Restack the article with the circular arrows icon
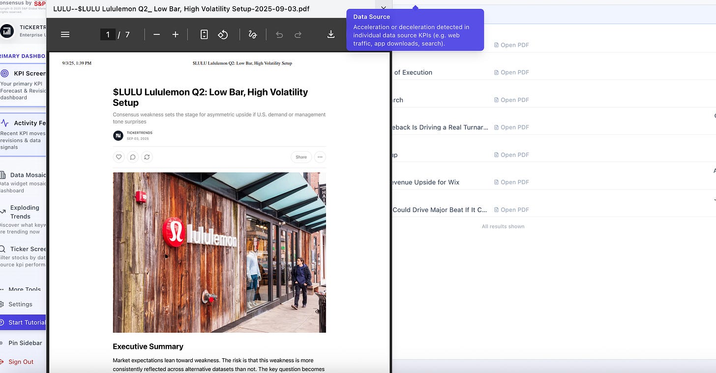This screenshot has width=716, height=373. 147,157
